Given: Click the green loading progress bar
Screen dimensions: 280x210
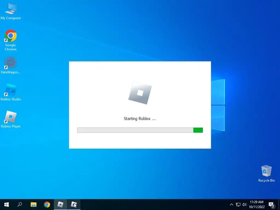Looking at the screenshot, I should (140, 130).
